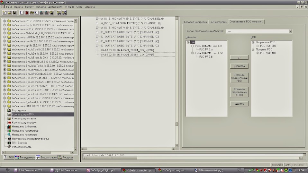Expand the D_OUT4 channel node

tap(97, 46)
